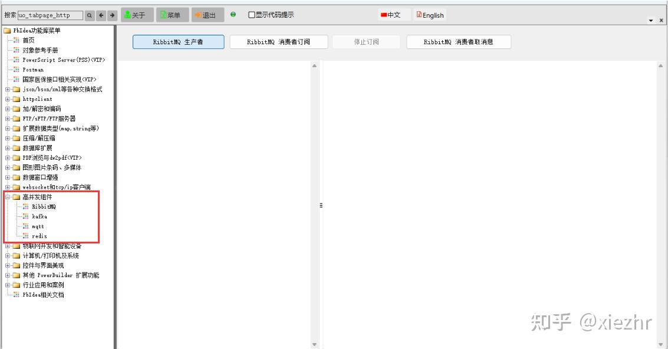Expand 压缩/解压缩 node
Image resolution: width=668 pixels, height=349 pixels.
coord(7,139)
